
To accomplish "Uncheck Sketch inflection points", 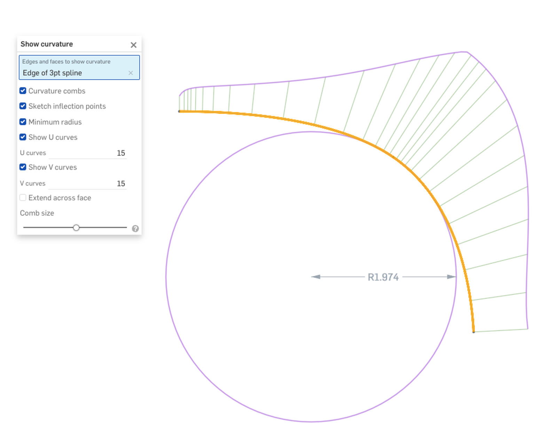I will [x=23, y=106].
